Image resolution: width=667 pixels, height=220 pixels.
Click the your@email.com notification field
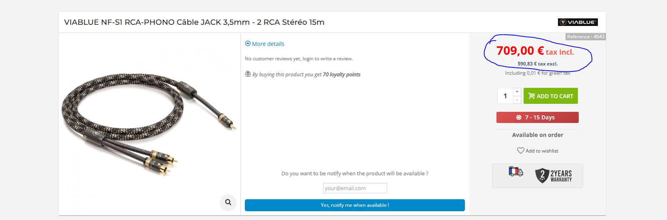pyautogui.click(x=355, y=188)
